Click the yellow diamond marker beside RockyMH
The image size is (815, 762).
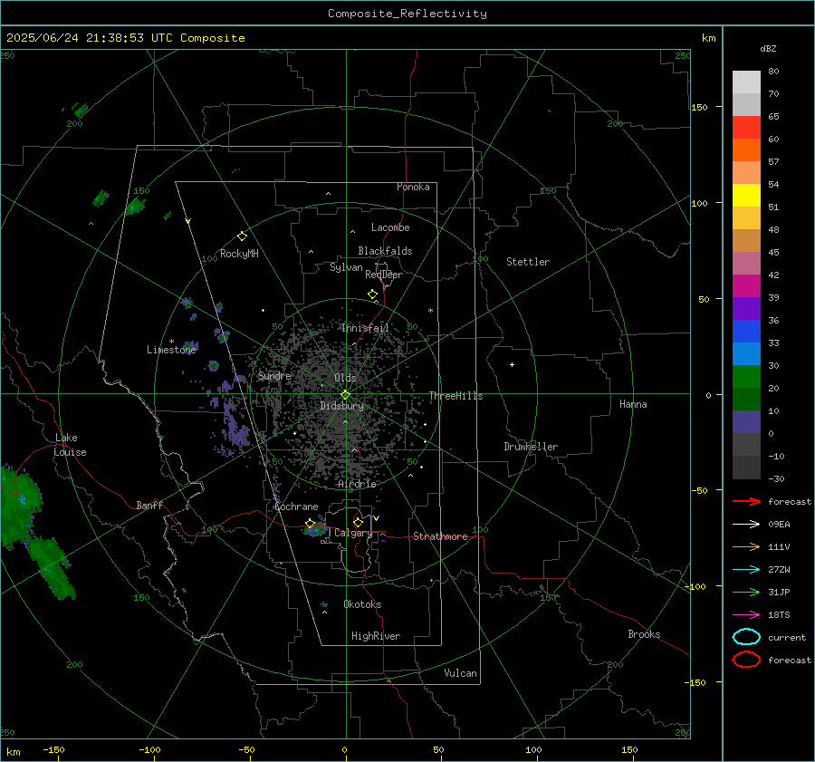click(242, 236)
